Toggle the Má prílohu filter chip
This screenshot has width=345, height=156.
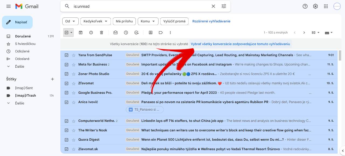click(x=124, y=21)
